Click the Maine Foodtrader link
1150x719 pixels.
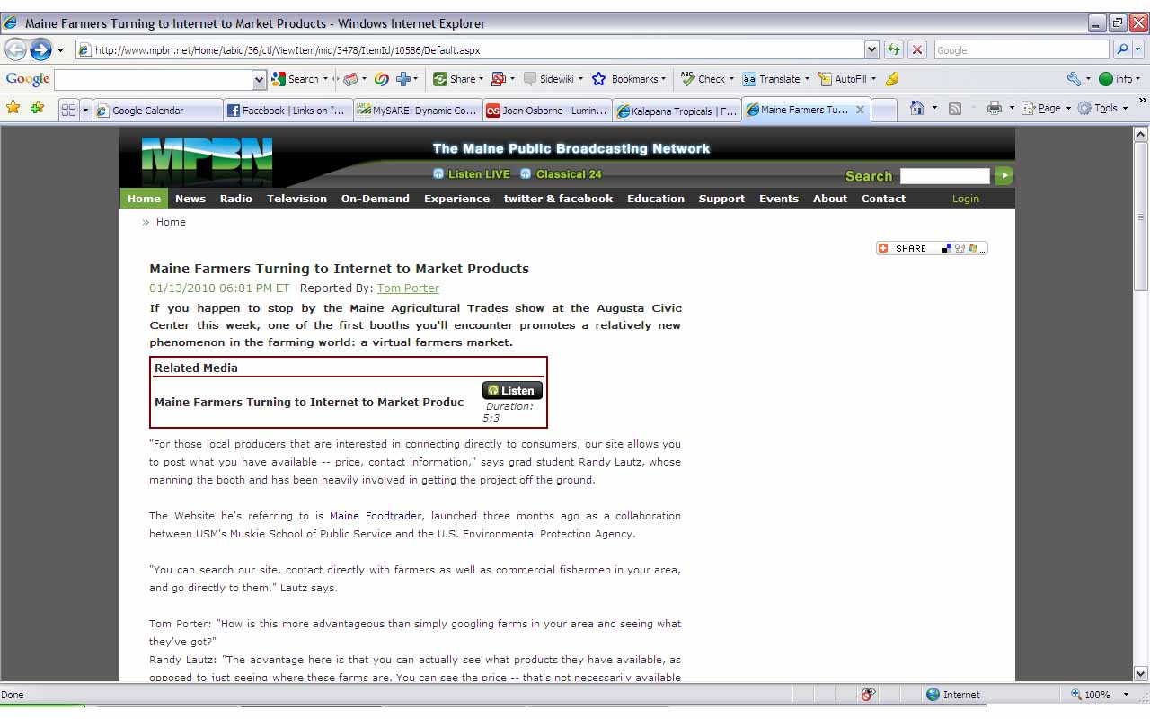click(376, 516)
